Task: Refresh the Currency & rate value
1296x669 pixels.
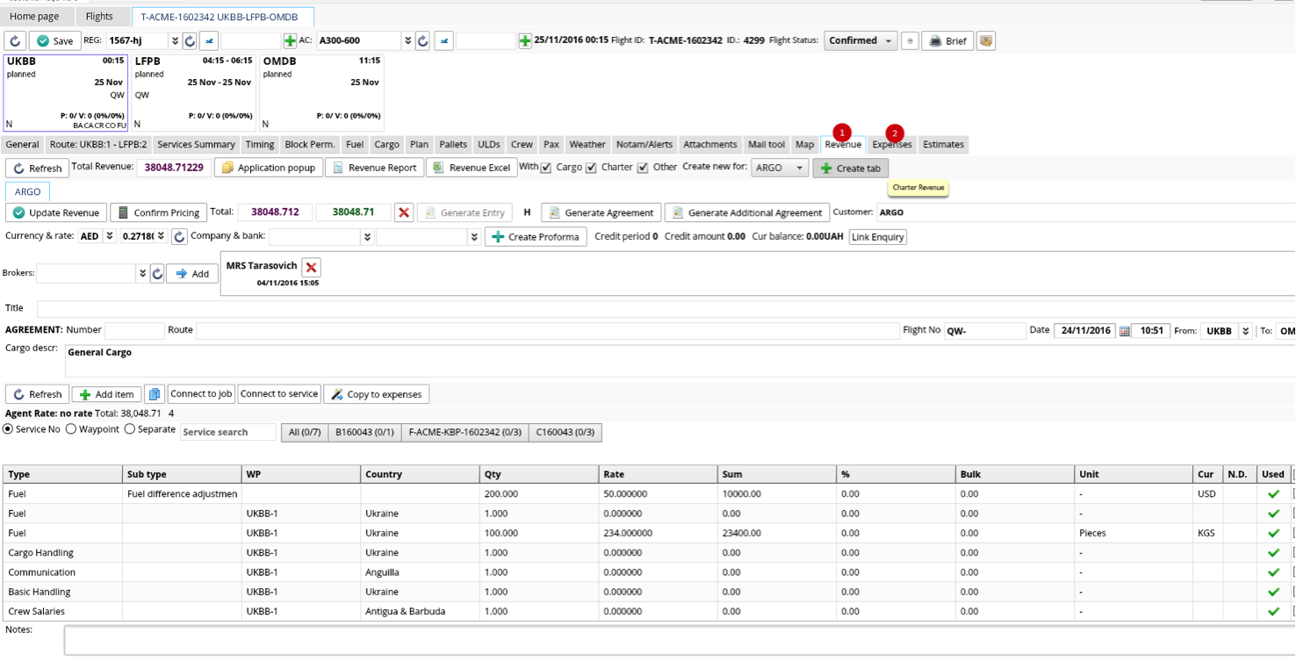Action: coord(179,237)
